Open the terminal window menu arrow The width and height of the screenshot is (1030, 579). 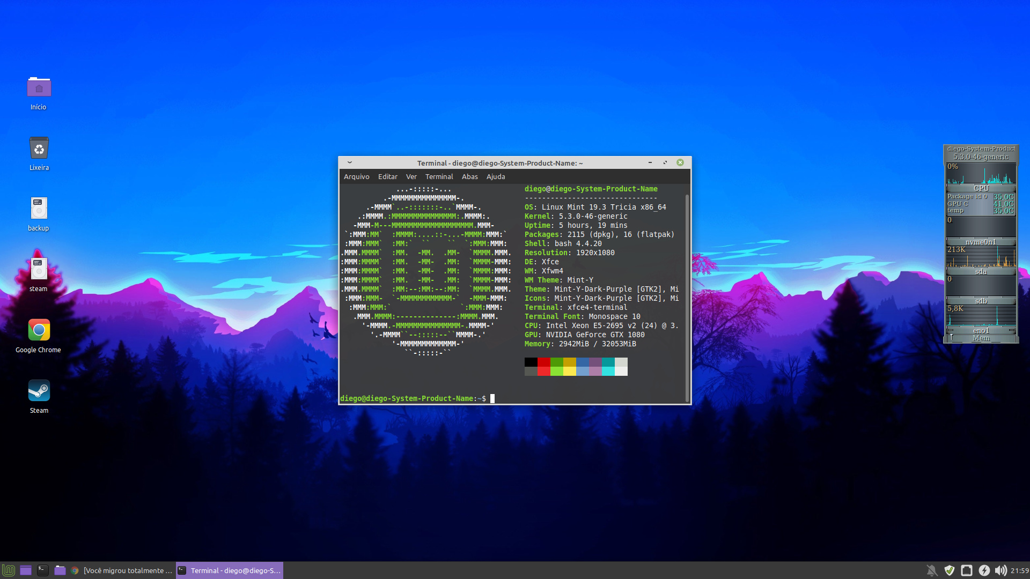coord(350,162)
